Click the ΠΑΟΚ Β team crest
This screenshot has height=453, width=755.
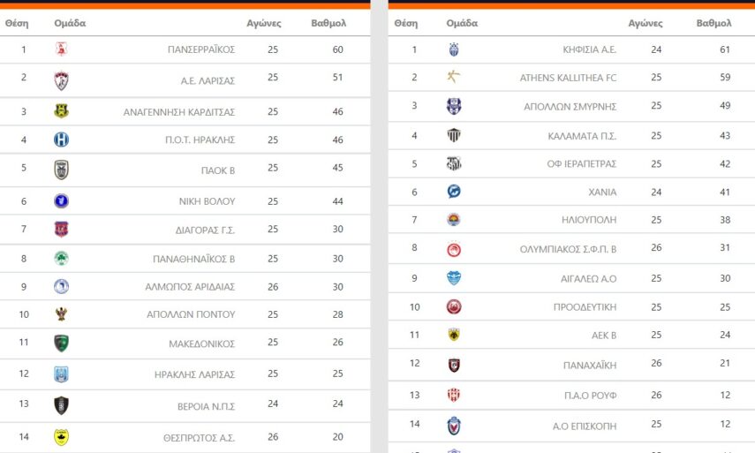click(x=61, y=169)
